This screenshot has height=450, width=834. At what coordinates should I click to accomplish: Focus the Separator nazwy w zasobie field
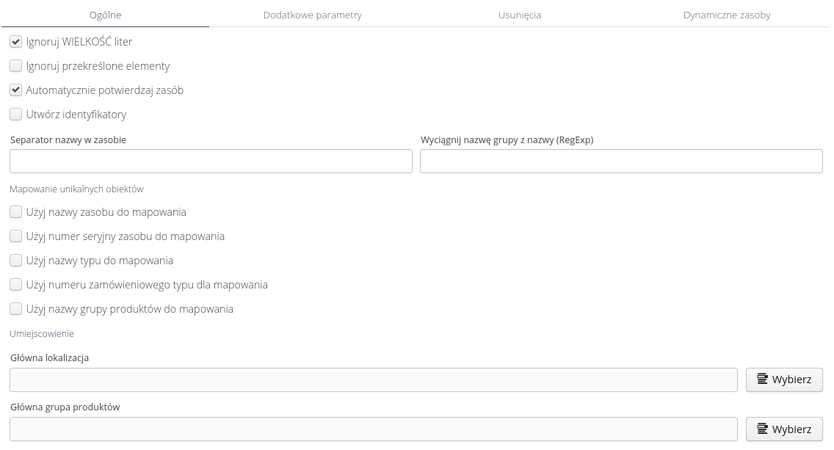pyautogui.click(x=211, y=162)
